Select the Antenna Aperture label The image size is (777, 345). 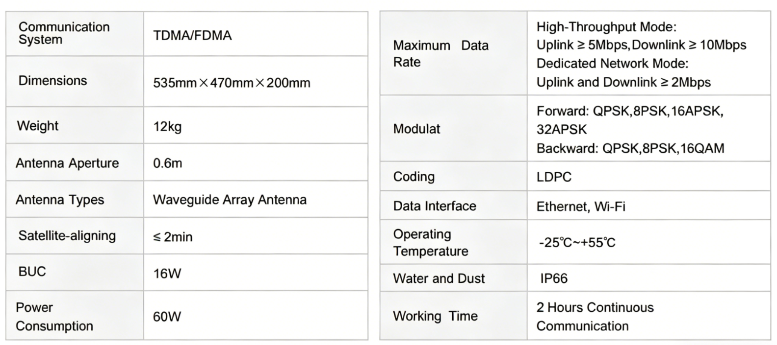[67, 163]
